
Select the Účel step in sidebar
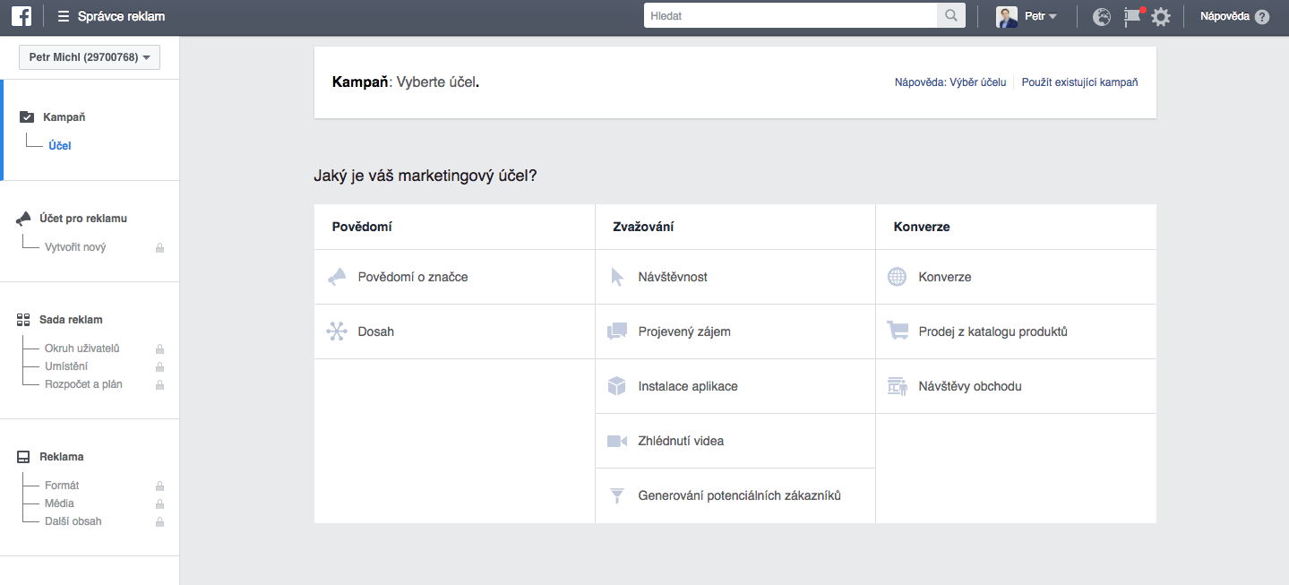click(60, 145)
